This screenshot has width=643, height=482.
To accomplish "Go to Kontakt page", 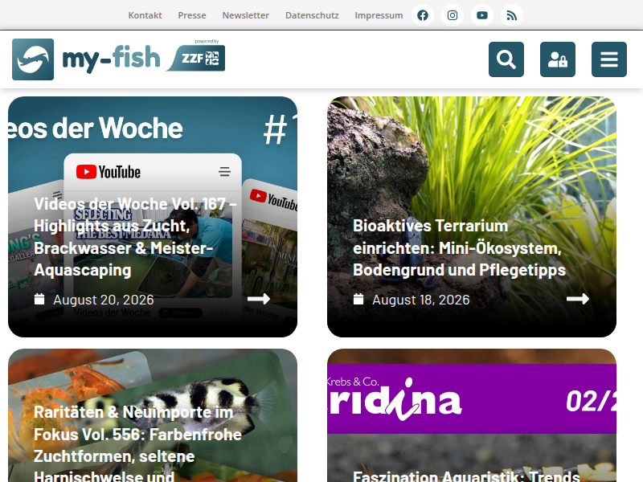I will point(145,15).
